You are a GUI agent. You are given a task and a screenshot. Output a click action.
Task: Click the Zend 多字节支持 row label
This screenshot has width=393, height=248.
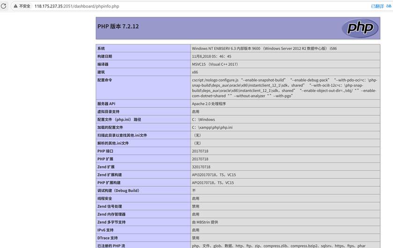pos(111,222)
